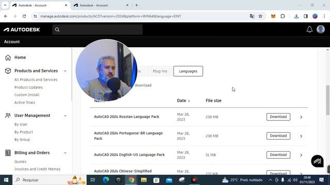The height and width of the screenshot is (185, 330).
Task: Click the User Management people icon
Action: coord(8,116)
